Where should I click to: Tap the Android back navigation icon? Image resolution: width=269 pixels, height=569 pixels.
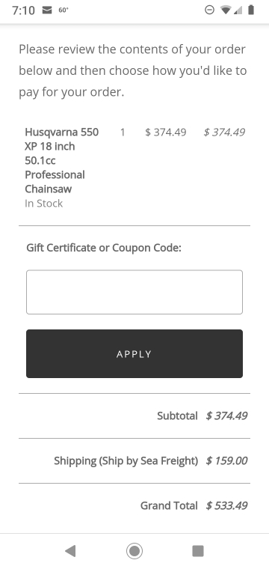point(70,551)
